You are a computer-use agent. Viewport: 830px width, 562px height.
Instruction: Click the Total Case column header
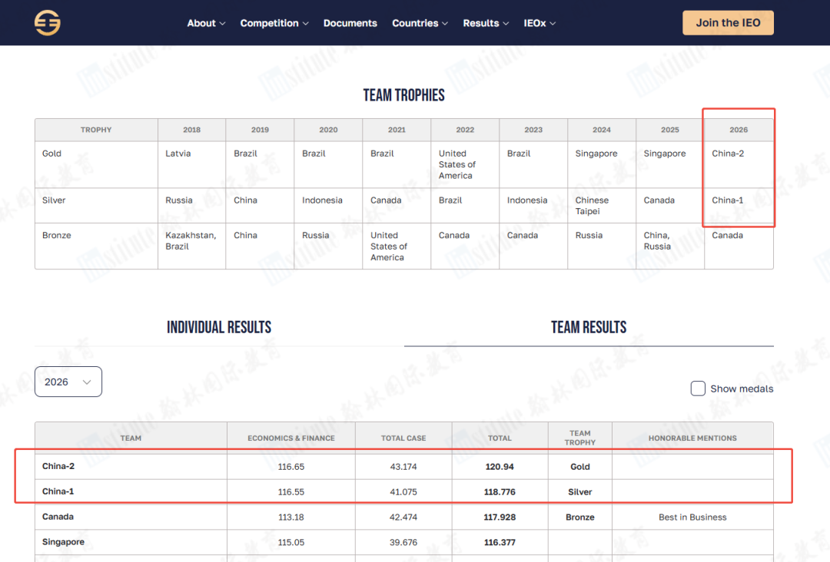[x=403, y=438]
